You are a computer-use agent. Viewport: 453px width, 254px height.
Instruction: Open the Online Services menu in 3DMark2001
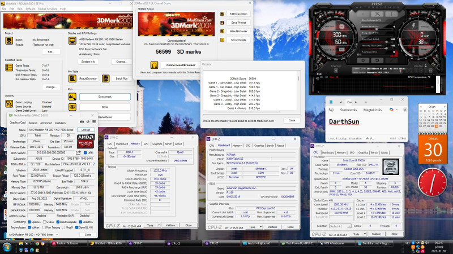click(x=48, y=9)
